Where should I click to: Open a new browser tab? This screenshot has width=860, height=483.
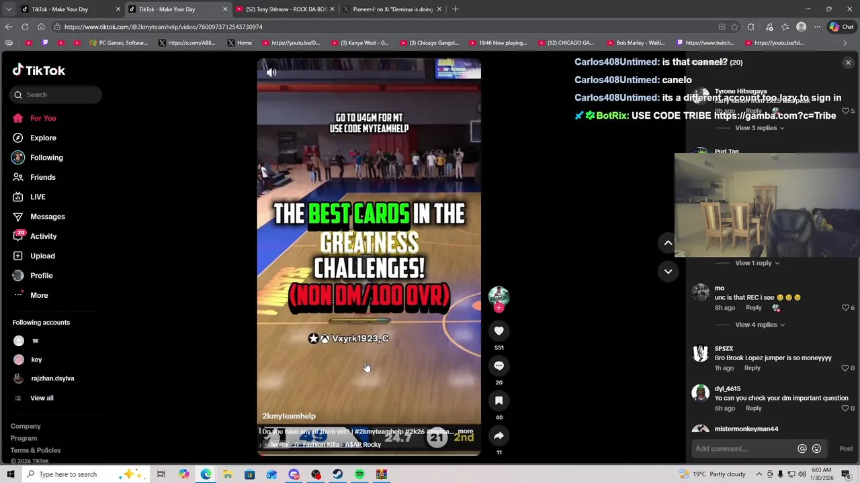pyautogui.click(x=455, y=9)
